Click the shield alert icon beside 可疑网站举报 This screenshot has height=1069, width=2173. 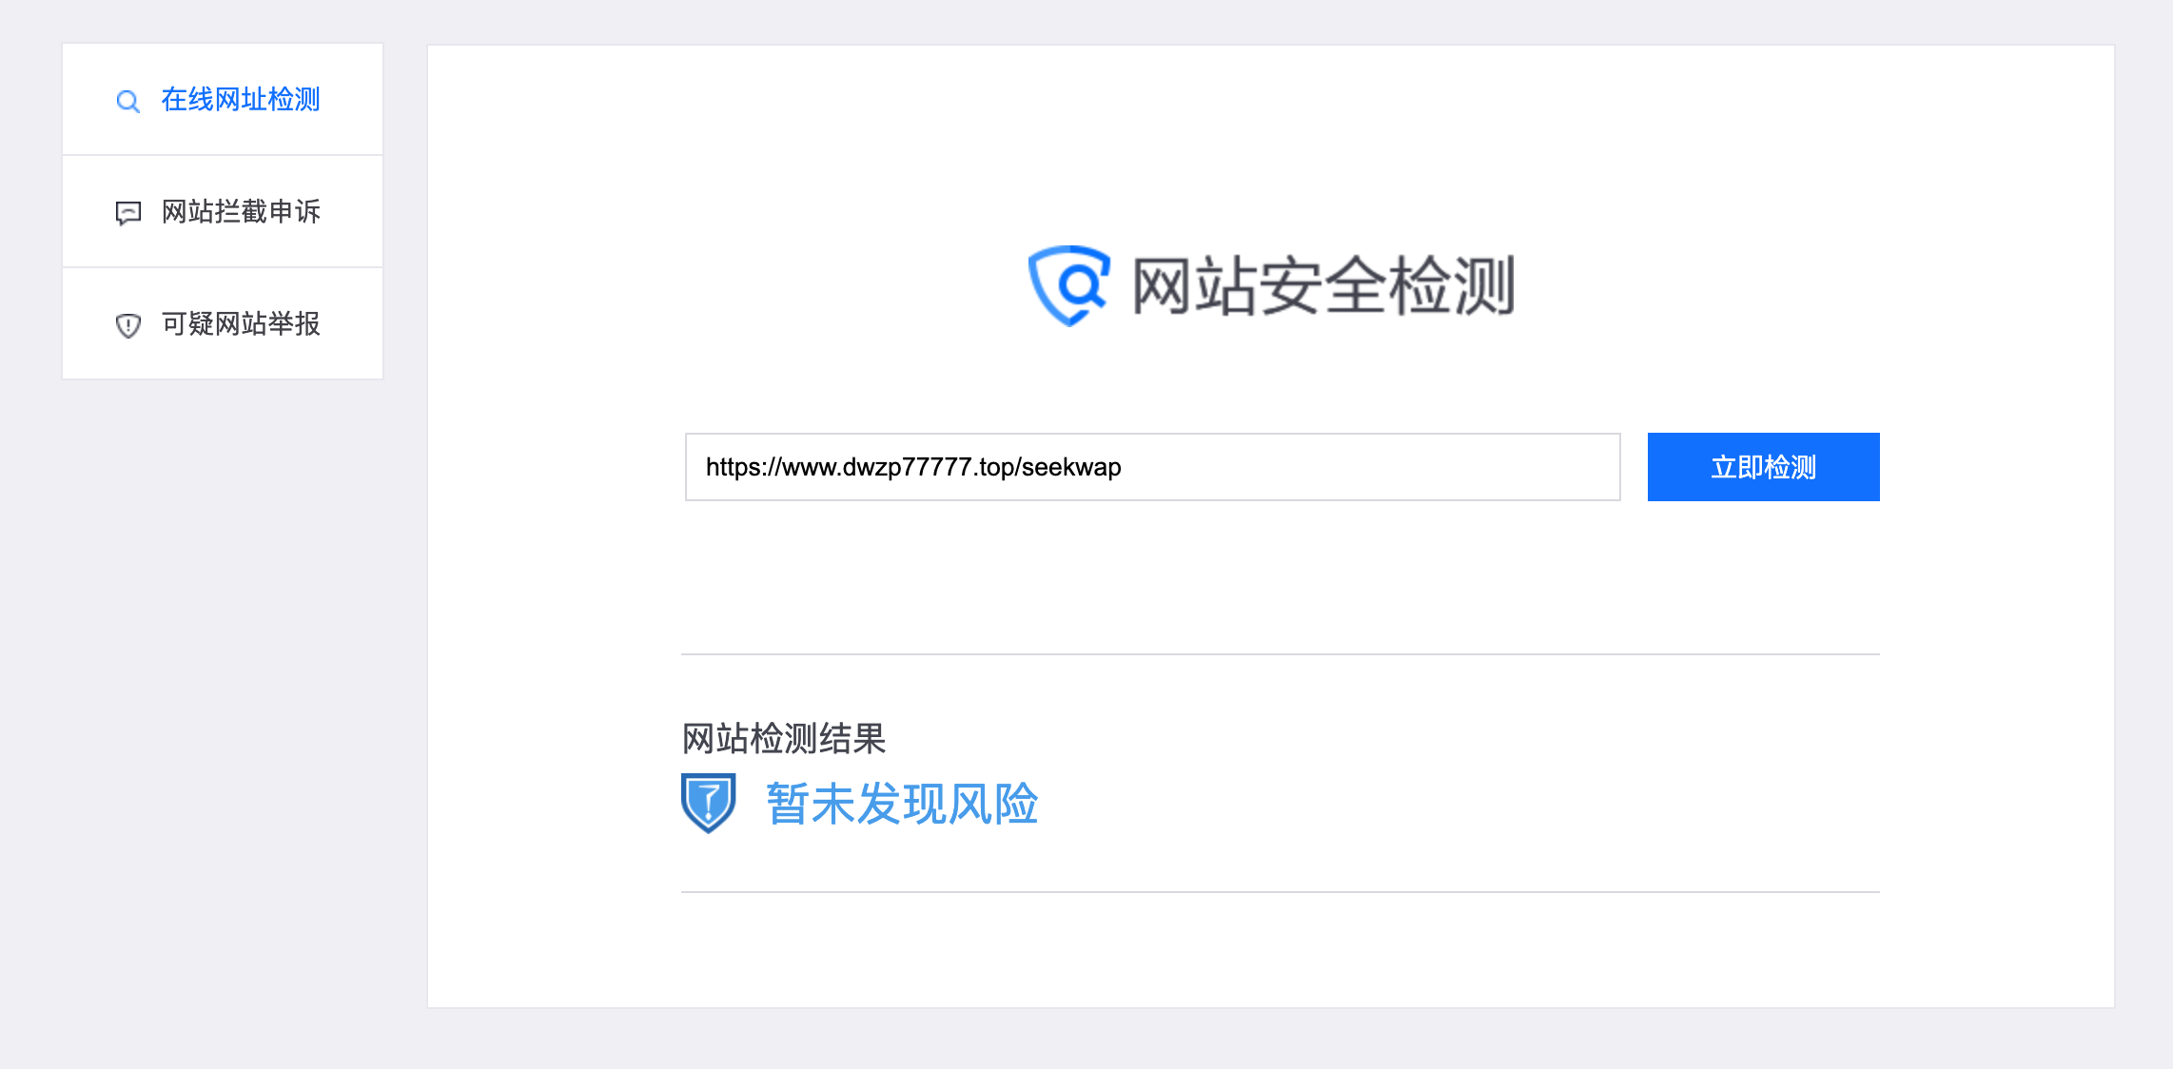(127, 325)
